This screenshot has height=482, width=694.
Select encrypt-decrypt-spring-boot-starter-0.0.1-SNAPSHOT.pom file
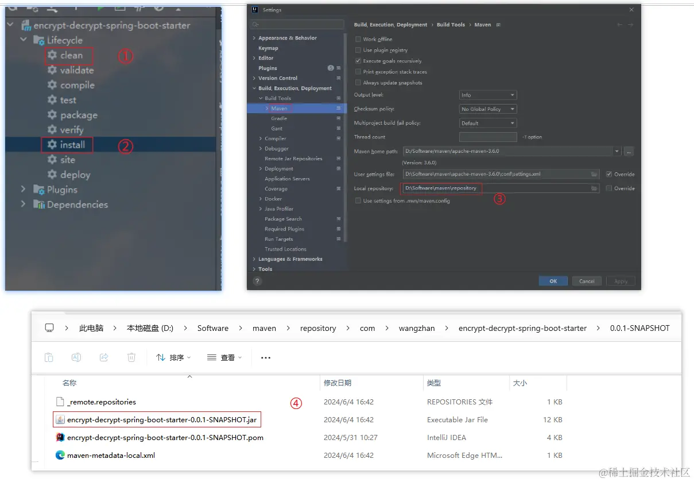click(x=165, y=437)
